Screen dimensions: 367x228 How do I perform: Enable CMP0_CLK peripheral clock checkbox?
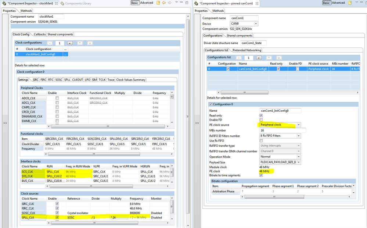click(57, 107)
